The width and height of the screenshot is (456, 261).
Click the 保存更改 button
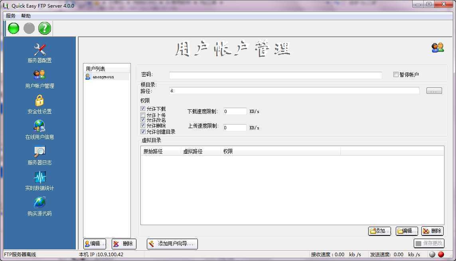point(429,243)
